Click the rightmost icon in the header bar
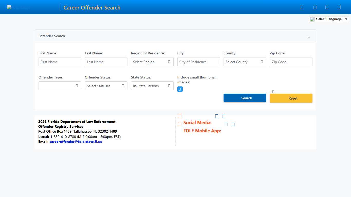 339,7
